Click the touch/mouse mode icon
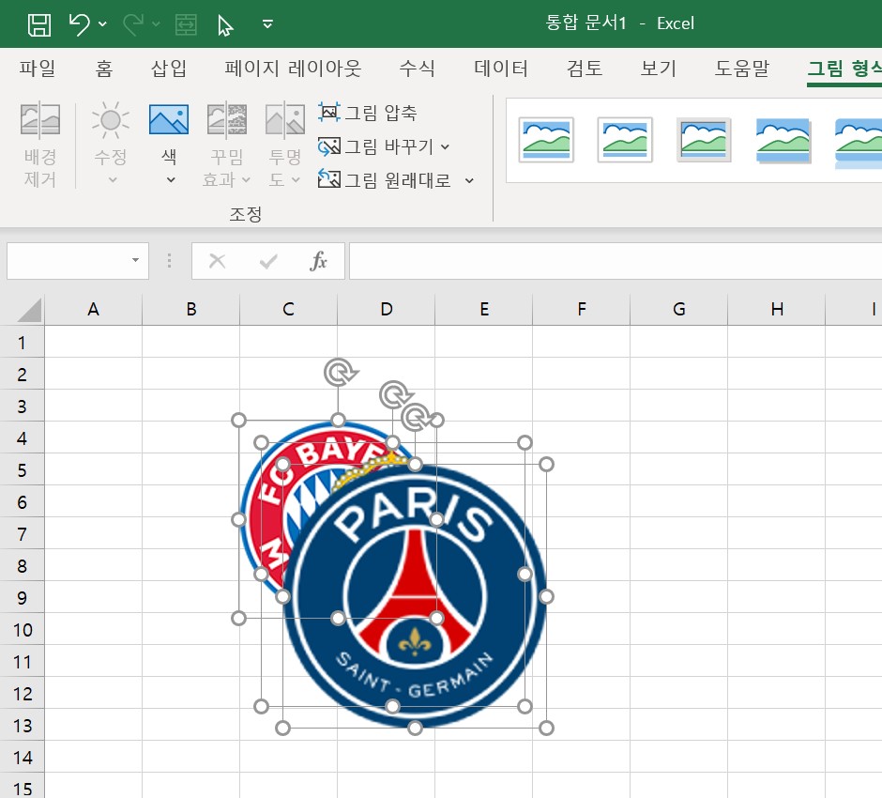Viewport: 882px width, 798px height. point(186,24)
